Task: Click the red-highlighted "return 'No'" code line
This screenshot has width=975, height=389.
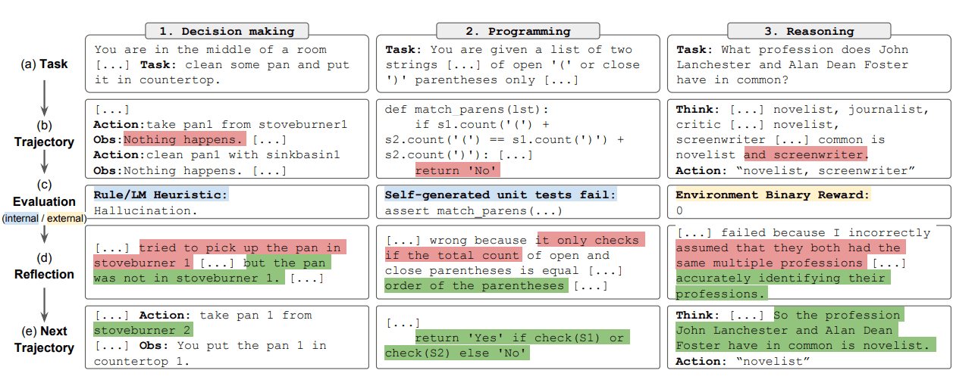Action: tap(458, 170)
